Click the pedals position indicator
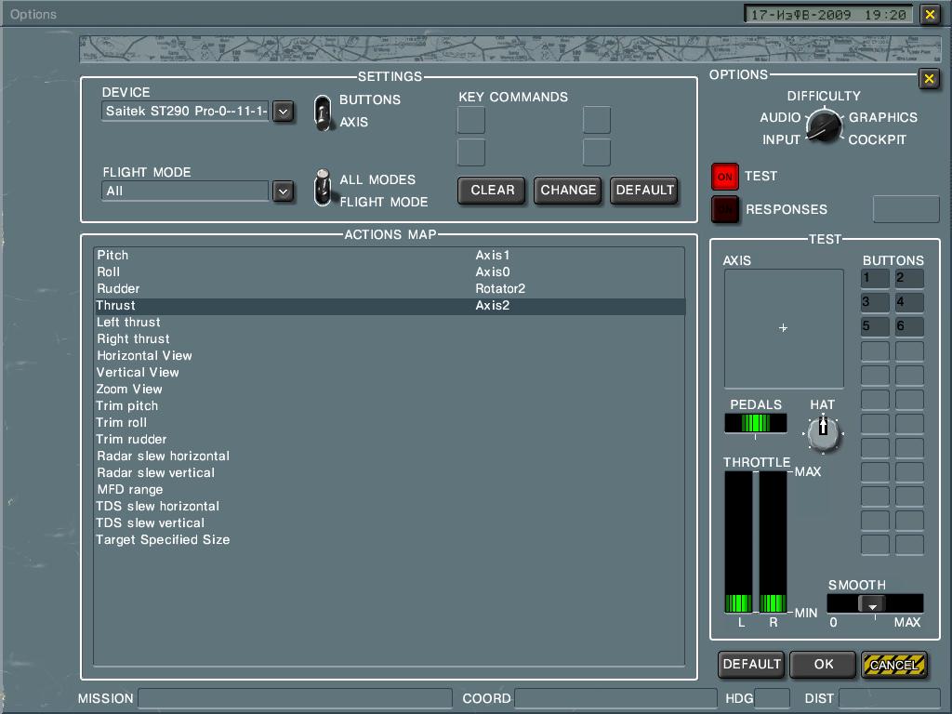The height and width of the screenshot is (714, 952). (755, 423)
